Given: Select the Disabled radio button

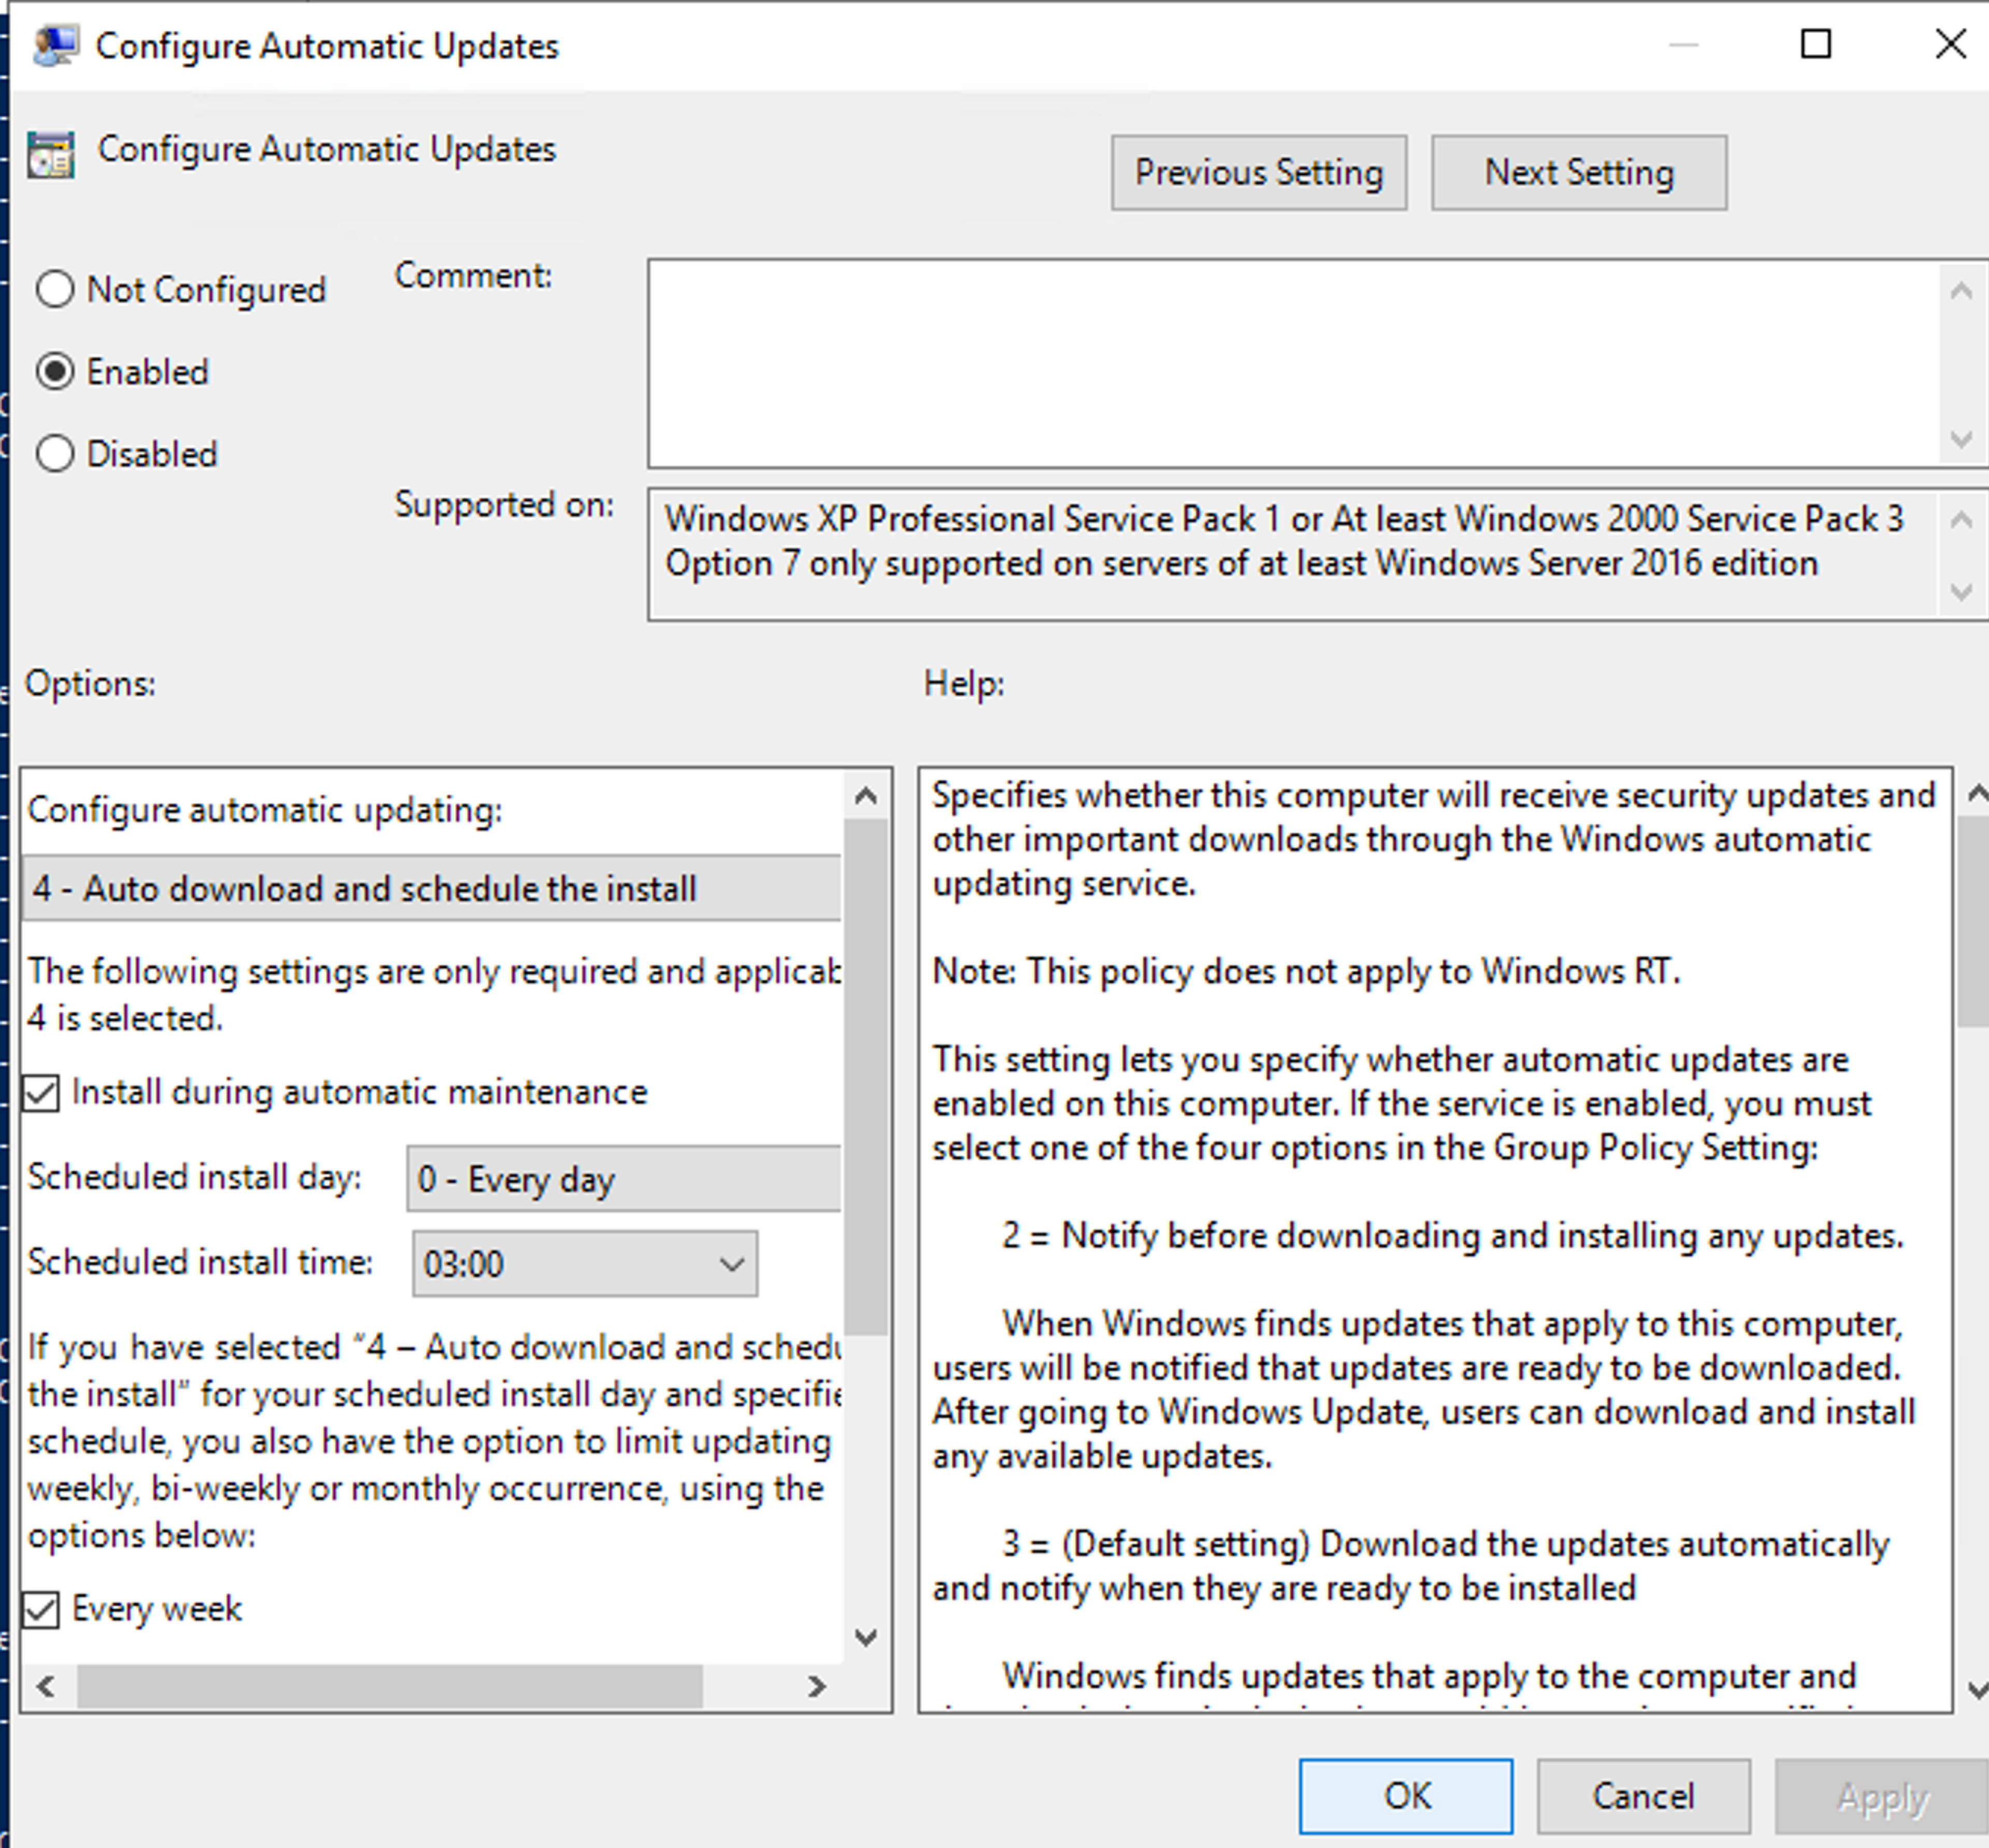Looking at the screenshot, I should (55, 454).
